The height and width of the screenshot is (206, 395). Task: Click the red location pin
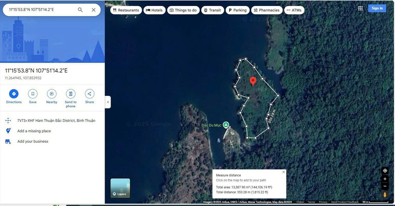[253, 82]
